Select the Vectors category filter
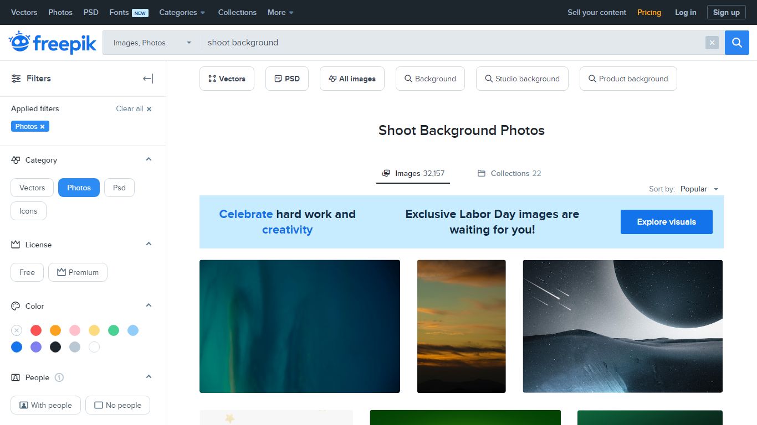This screenshot has width=757, height=425. [x=32, y=188]
